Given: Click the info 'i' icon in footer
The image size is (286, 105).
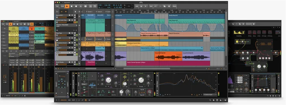Looking at the screenshot, I should [57, 100].
